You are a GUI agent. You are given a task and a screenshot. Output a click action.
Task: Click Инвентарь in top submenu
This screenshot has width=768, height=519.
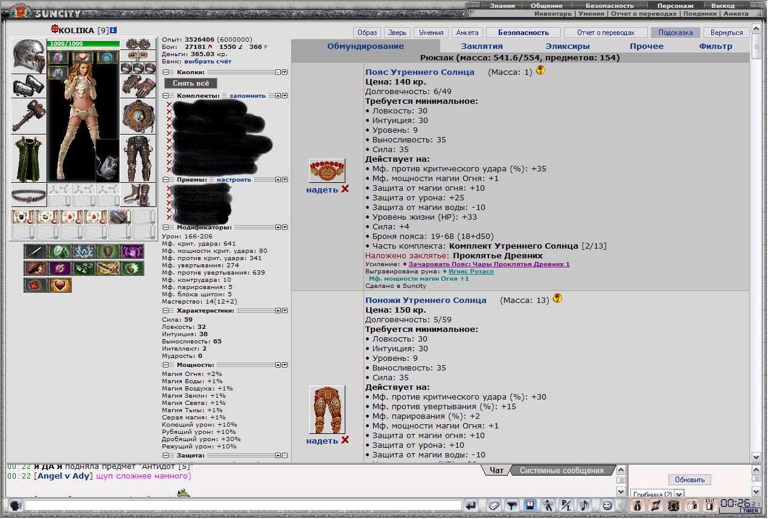click(x=552, y=13)
